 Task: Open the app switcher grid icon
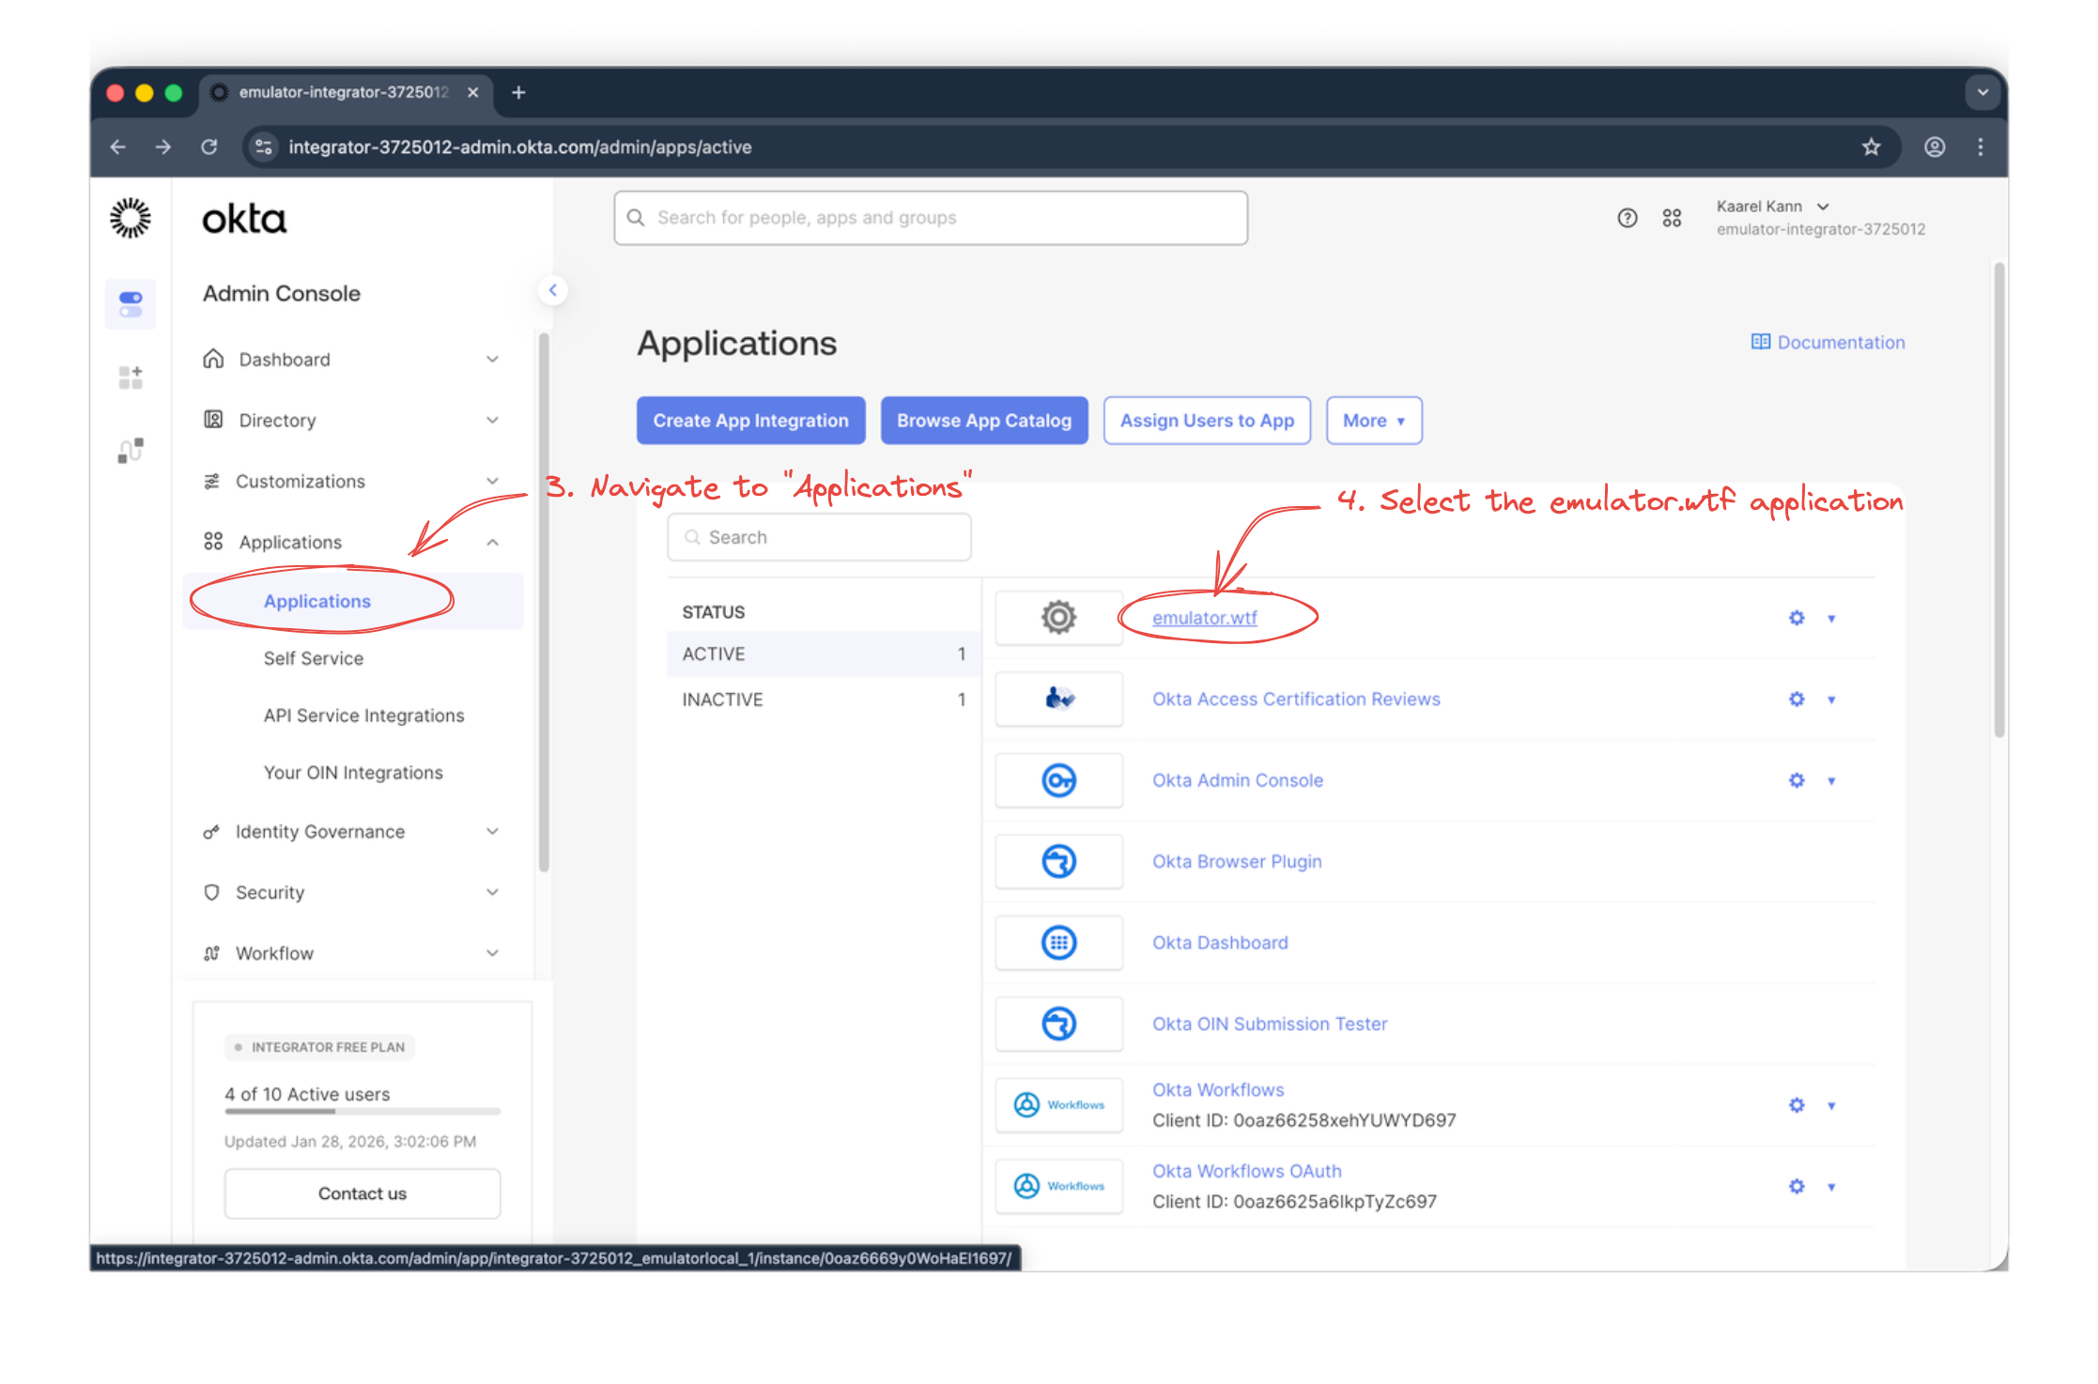(x=1672, y=217)
